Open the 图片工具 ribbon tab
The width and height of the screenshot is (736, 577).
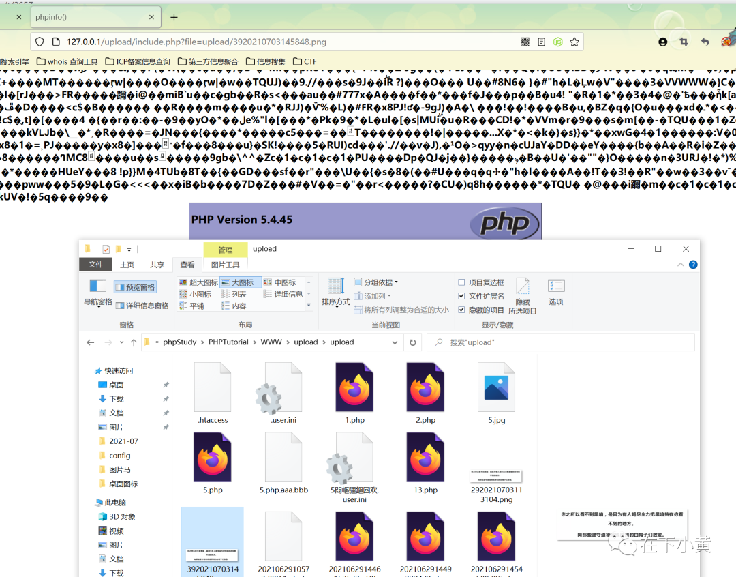point(226,265)
